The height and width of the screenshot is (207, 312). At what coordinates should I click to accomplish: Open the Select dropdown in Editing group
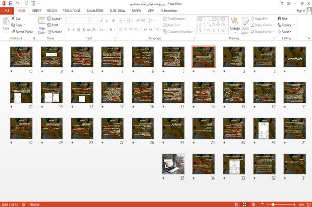(284, 32)
